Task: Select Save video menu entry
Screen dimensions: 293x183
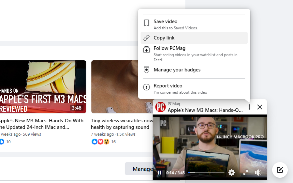Action: (x=194, y=24)
